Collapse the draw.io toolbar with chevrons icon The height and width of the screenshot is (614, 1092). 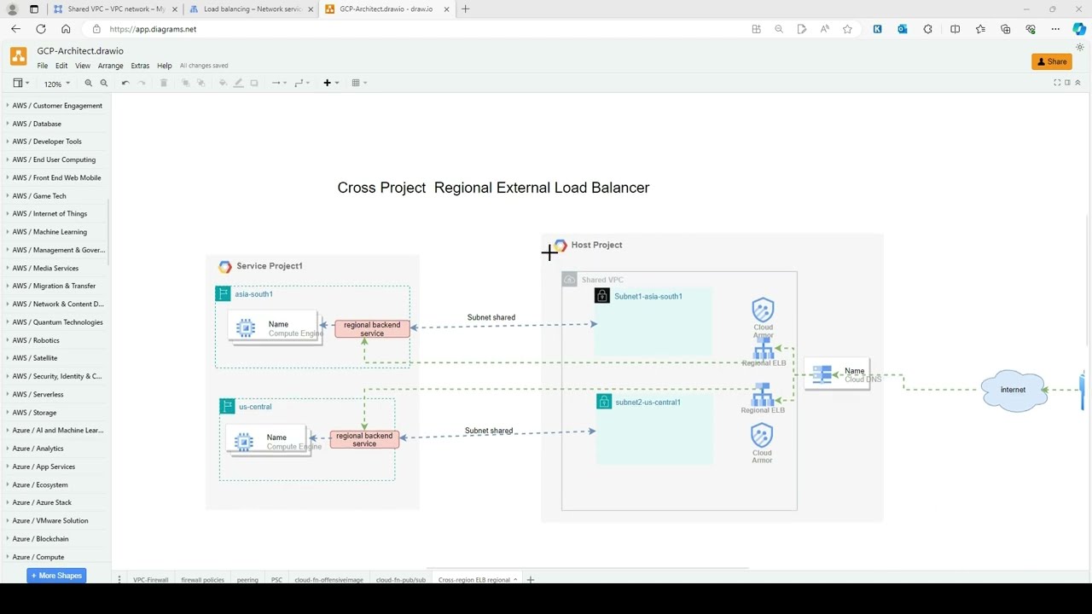(1077, 83)
